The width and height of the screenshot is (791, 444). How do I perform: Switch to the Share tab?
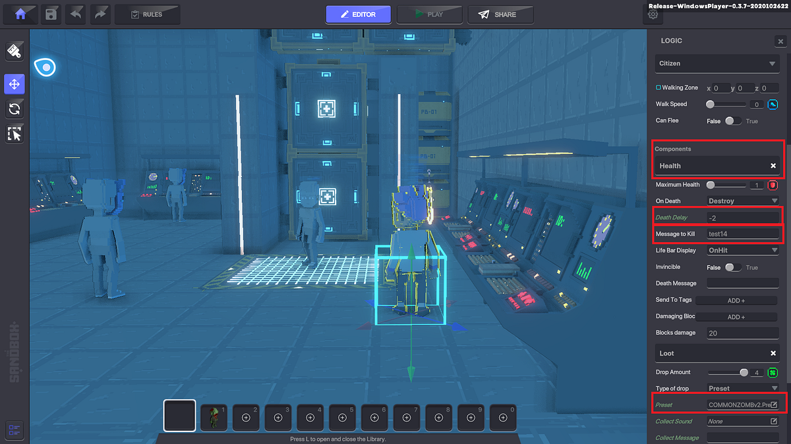[x=501, y=14]
